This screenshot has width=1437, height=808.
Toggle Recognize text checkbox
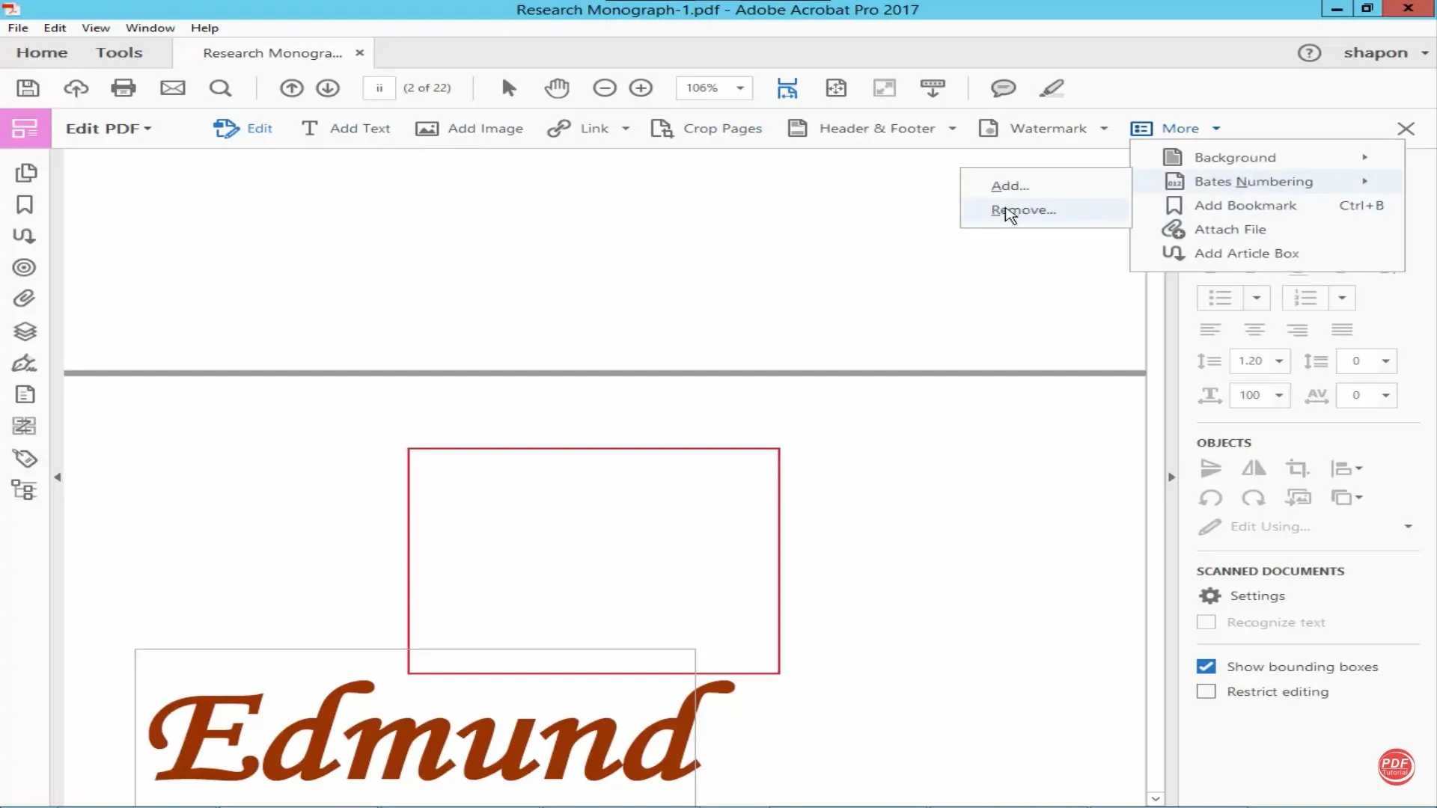pyautogui.click(x=1206, y=622)
